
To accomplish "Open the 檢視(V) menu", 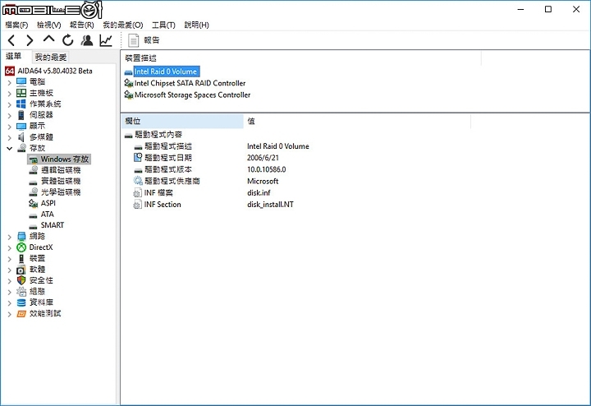I will tap(49, 25).
